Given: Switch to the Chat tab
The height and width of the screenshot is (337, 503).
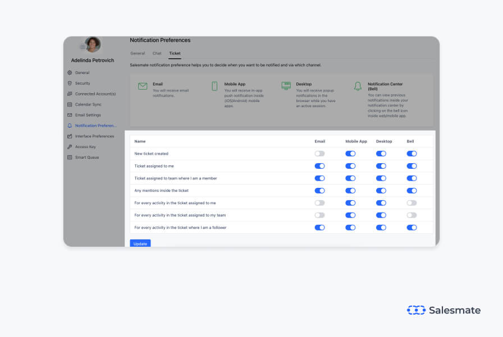Looking at the screenshot, I should 157,53.
